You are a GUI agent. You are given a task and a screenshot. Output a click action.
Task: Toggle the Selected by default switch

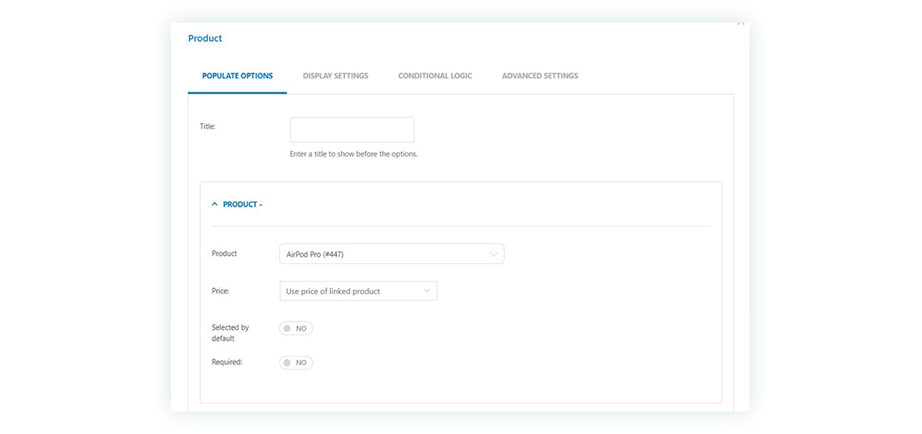click(x=297, y=328)
